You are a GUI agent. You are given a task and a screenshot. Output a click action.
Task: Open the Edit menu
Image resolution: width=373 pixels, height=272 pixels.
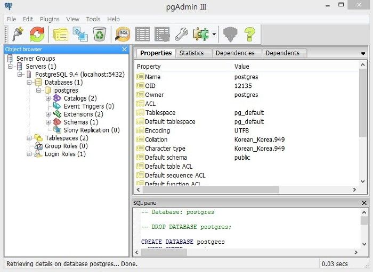coord(28,19)
